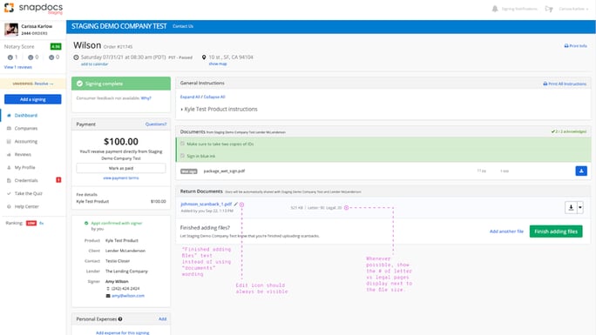Click the Finish adding files button
Viewport: 596px width, 335px height.
coord(556,231)
